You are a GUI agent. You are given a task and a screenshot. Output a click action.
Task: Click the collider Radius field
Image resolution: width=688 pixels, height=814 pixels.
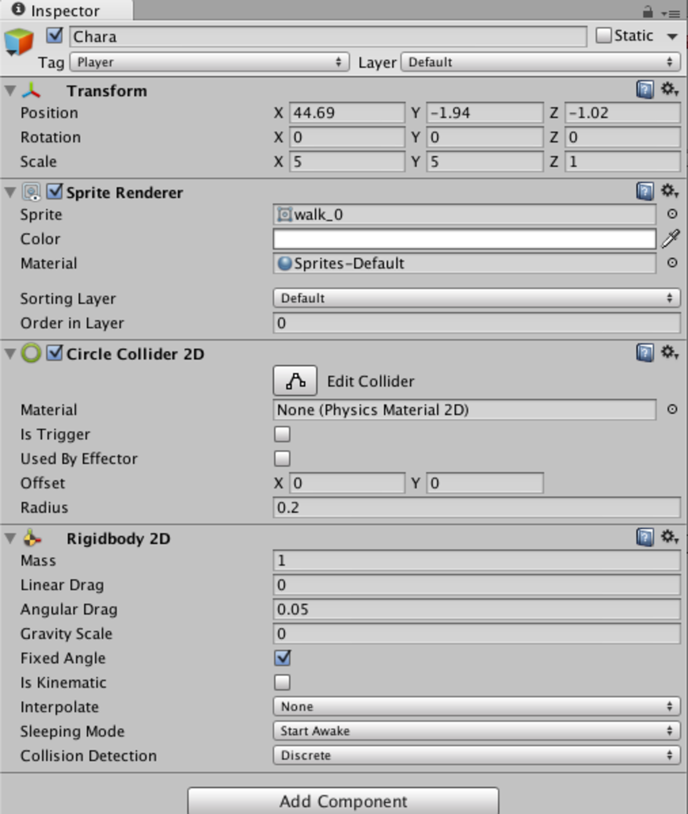477,507
